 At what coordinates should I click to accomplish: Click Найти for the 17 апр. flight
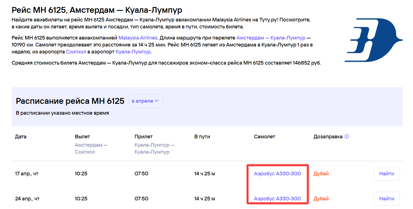(386, 174)
